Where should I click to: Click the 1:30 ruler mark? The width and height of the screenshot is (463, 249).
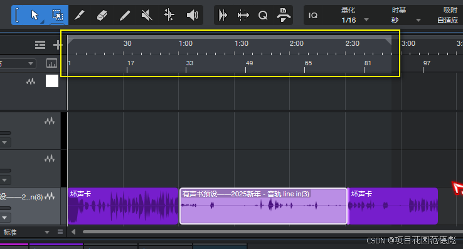tap(242, 43)
